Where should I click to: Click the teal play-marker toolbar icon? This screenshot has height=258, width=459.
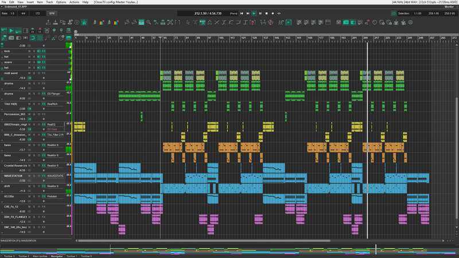pos(289,22)
